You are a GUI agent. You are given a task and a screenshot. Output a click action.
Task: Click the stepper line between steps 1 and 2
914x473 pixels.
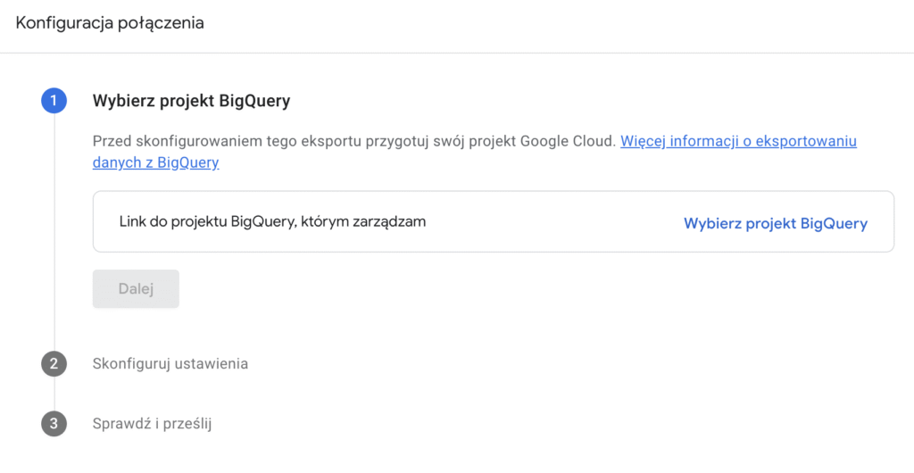(x=54, y=232)
